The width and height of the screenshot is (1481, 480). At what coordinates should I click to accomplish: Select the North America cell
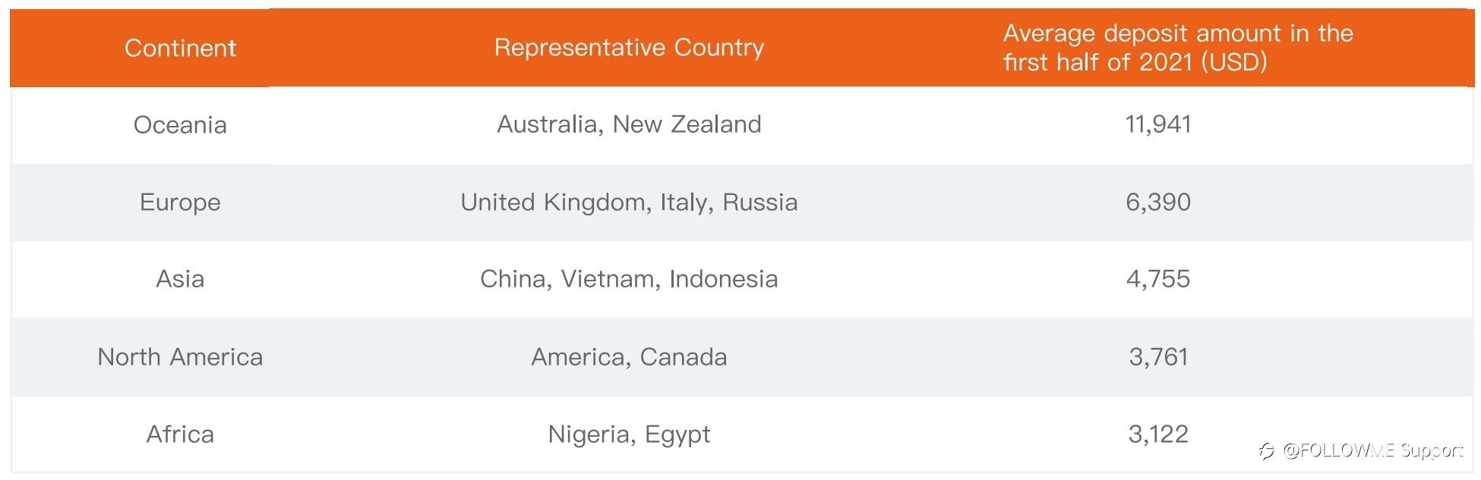click(x=180, y=356)
